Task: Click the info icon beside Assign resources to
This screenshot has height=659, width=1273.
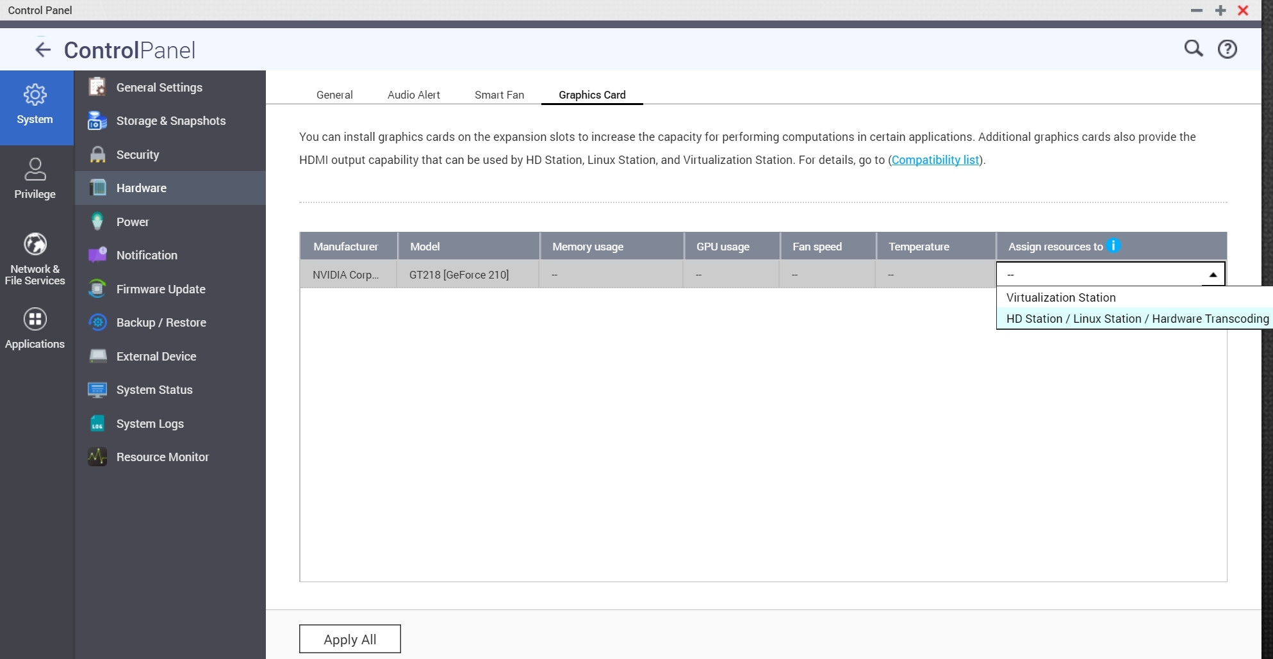Action: (x=1113, y=245)
